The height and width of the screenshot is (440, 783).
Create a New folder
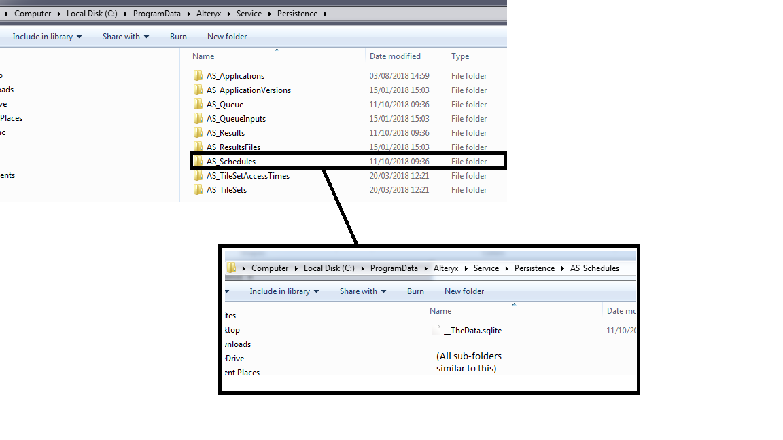[226, 36]
